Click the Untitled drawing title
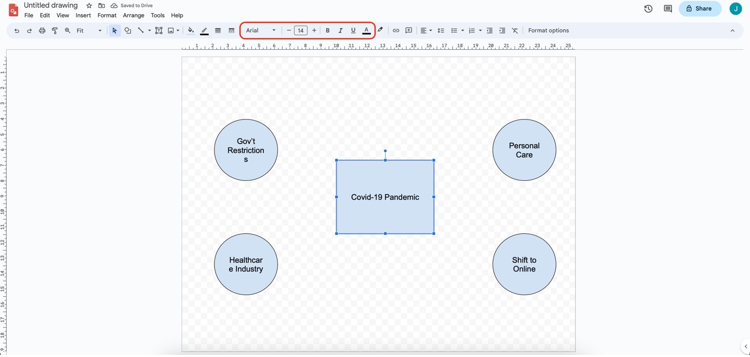This screenshot has height=357, width=750. pos(51,5)
